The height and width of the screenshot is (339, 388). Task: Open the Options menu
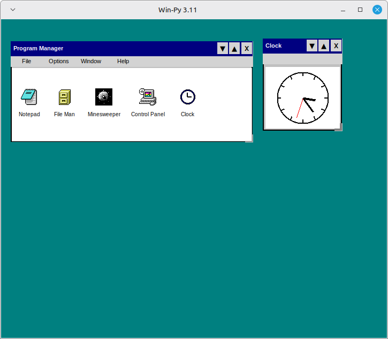[x=59, y=61]
